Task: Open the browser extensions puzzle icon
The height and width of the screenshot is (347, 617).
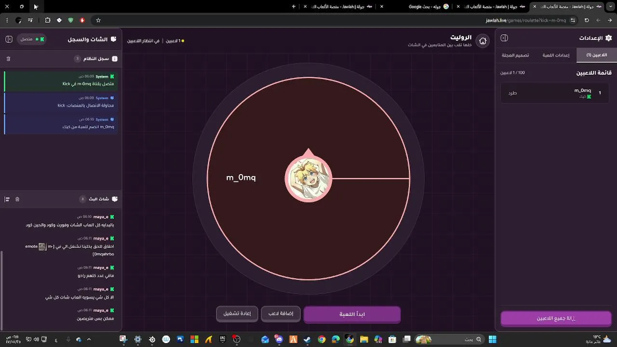Action: 48,20
